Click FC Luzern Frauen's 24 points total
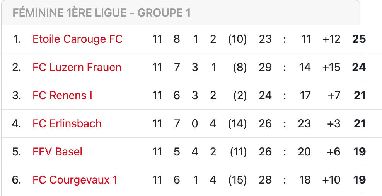Screen dimensions: 382x196 (359, 67)
